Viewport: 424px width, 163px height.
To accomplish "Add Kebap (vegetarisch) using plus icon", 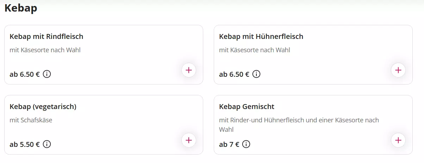I will [189, 140].
